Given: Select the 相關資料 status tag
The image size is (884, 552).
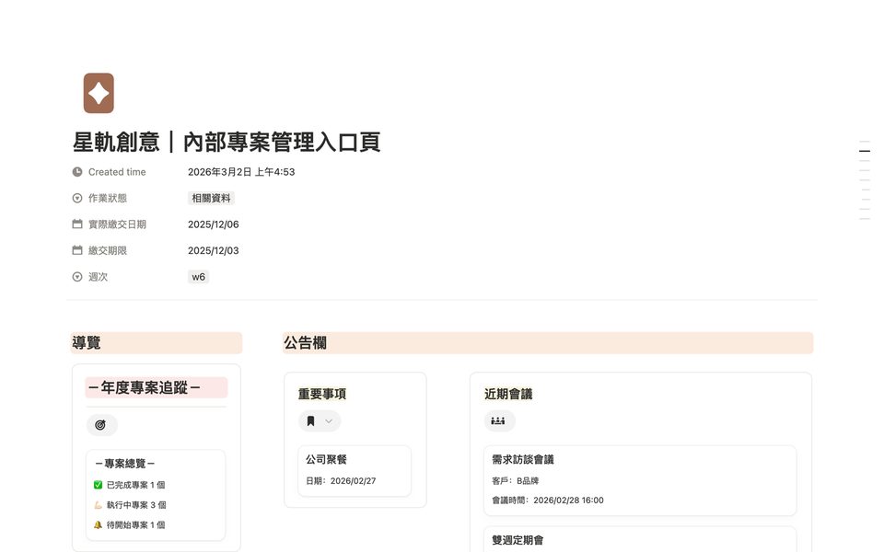Looking at the screenshot, I should point(211,199).
